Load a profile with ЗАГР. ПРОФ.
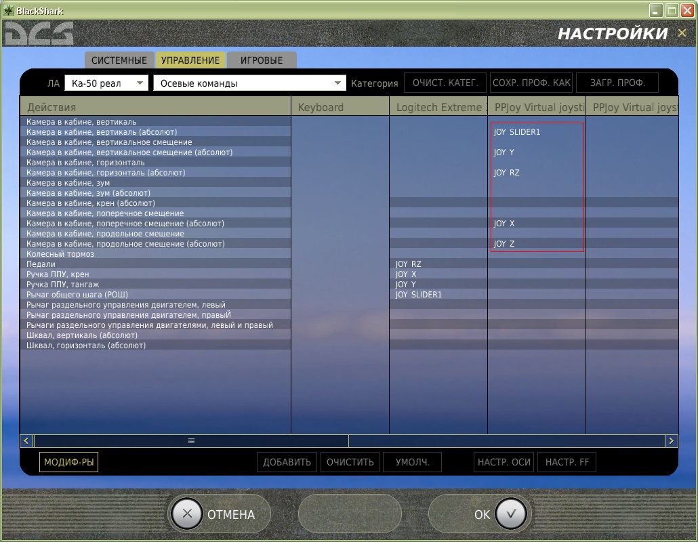 point(617,83)
